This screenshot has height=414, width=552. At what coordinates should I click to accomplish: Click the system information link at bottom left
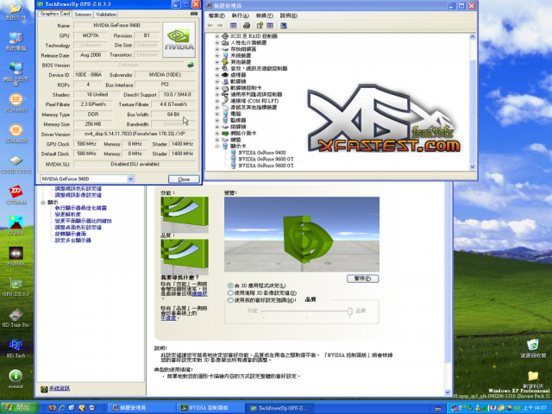[x=60, y=388]
